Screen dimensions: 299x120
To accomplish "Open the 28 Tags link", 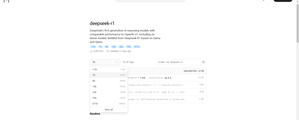I will coord(128,62).
